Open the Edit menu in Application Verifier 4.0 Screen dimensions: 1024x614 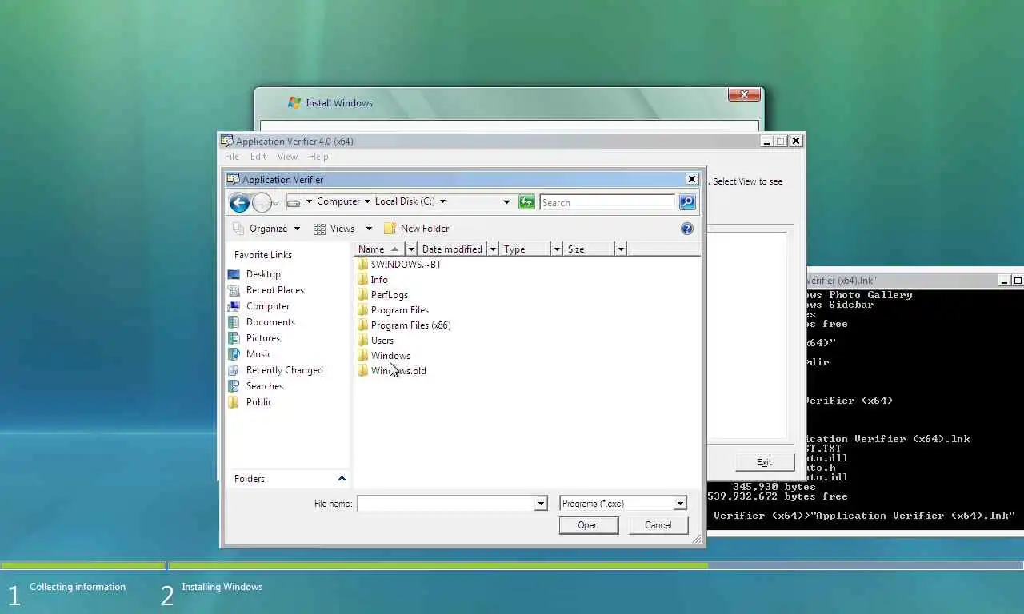click(258, 157)
